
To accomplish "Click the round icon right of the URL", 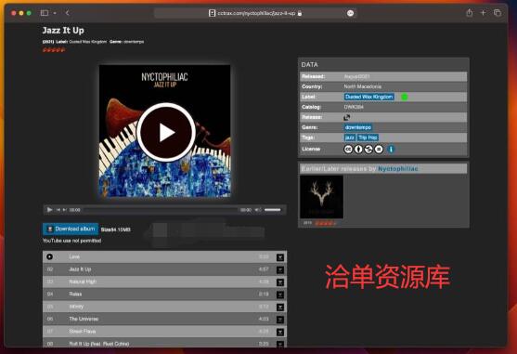I will point(350,13).
